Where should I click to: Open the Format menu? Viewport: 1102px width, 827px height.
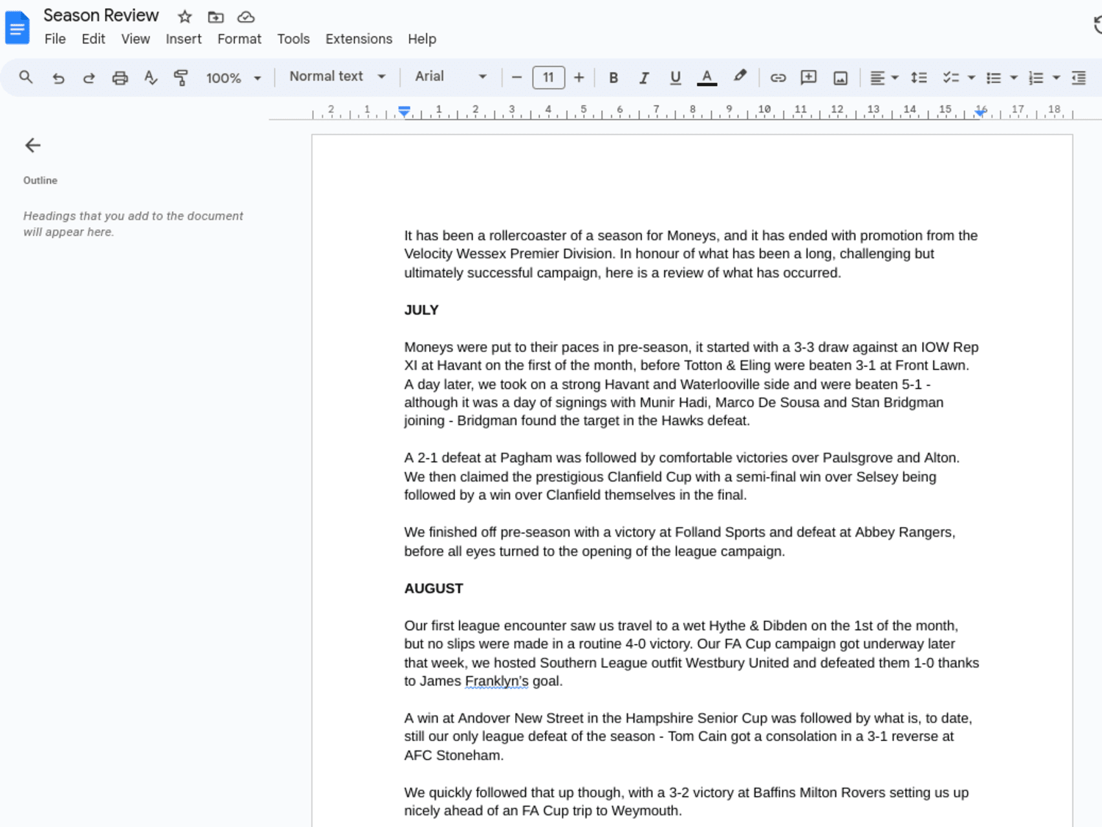239,39
